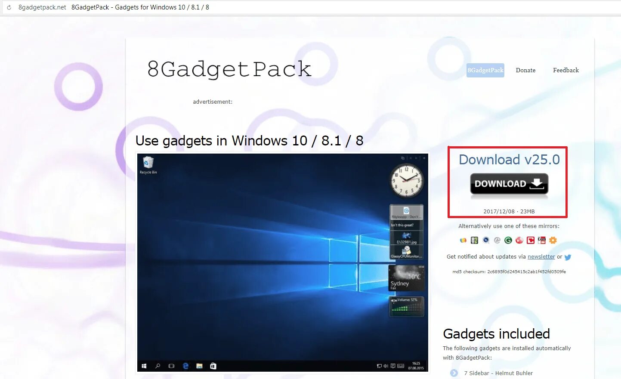Click the browser reload icon
621x379 pixels.
tap(9, 7)
